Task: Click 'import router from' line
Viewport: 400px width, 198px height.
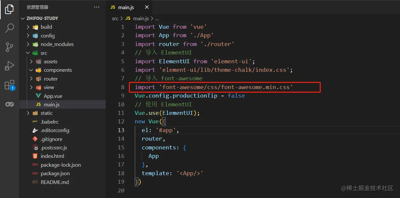Action: tap(185, 44)
